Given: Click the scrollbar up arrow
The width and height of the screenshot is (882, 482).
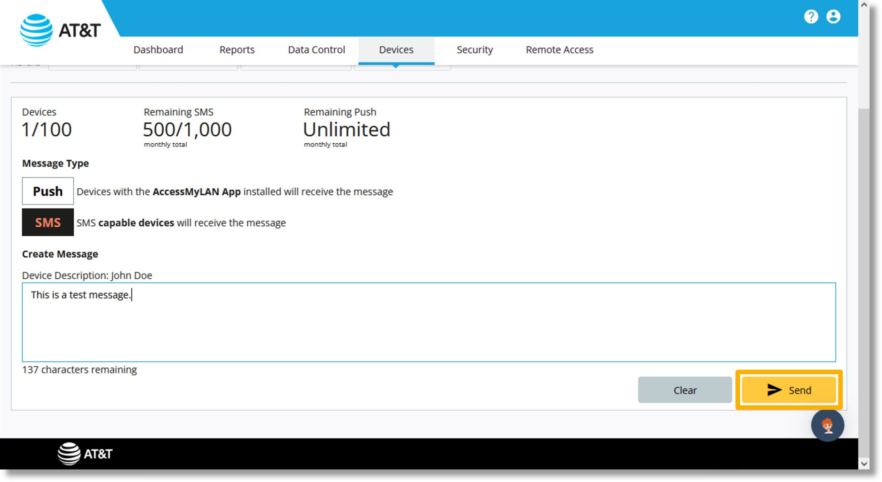Looking at the screenshot, I should 864,5.
